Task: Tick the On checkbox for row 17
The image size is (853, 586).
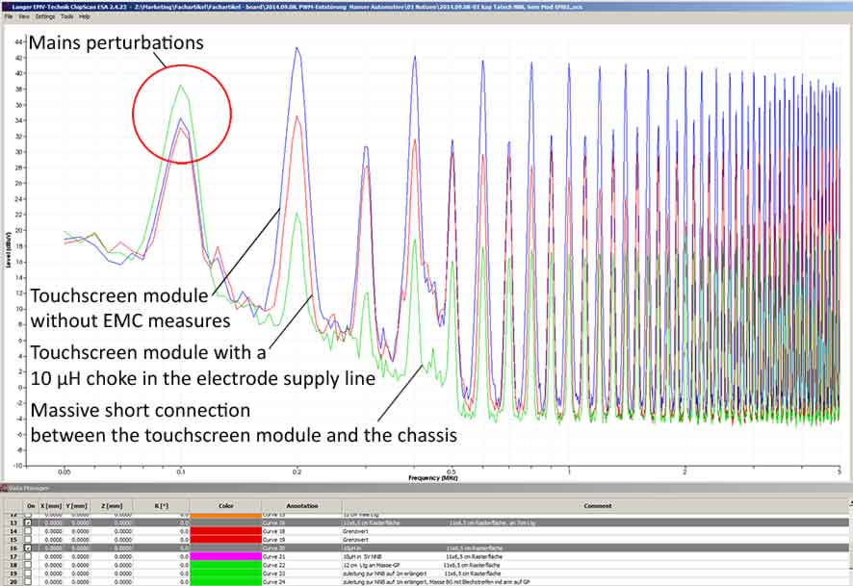Action: point(29,556)
